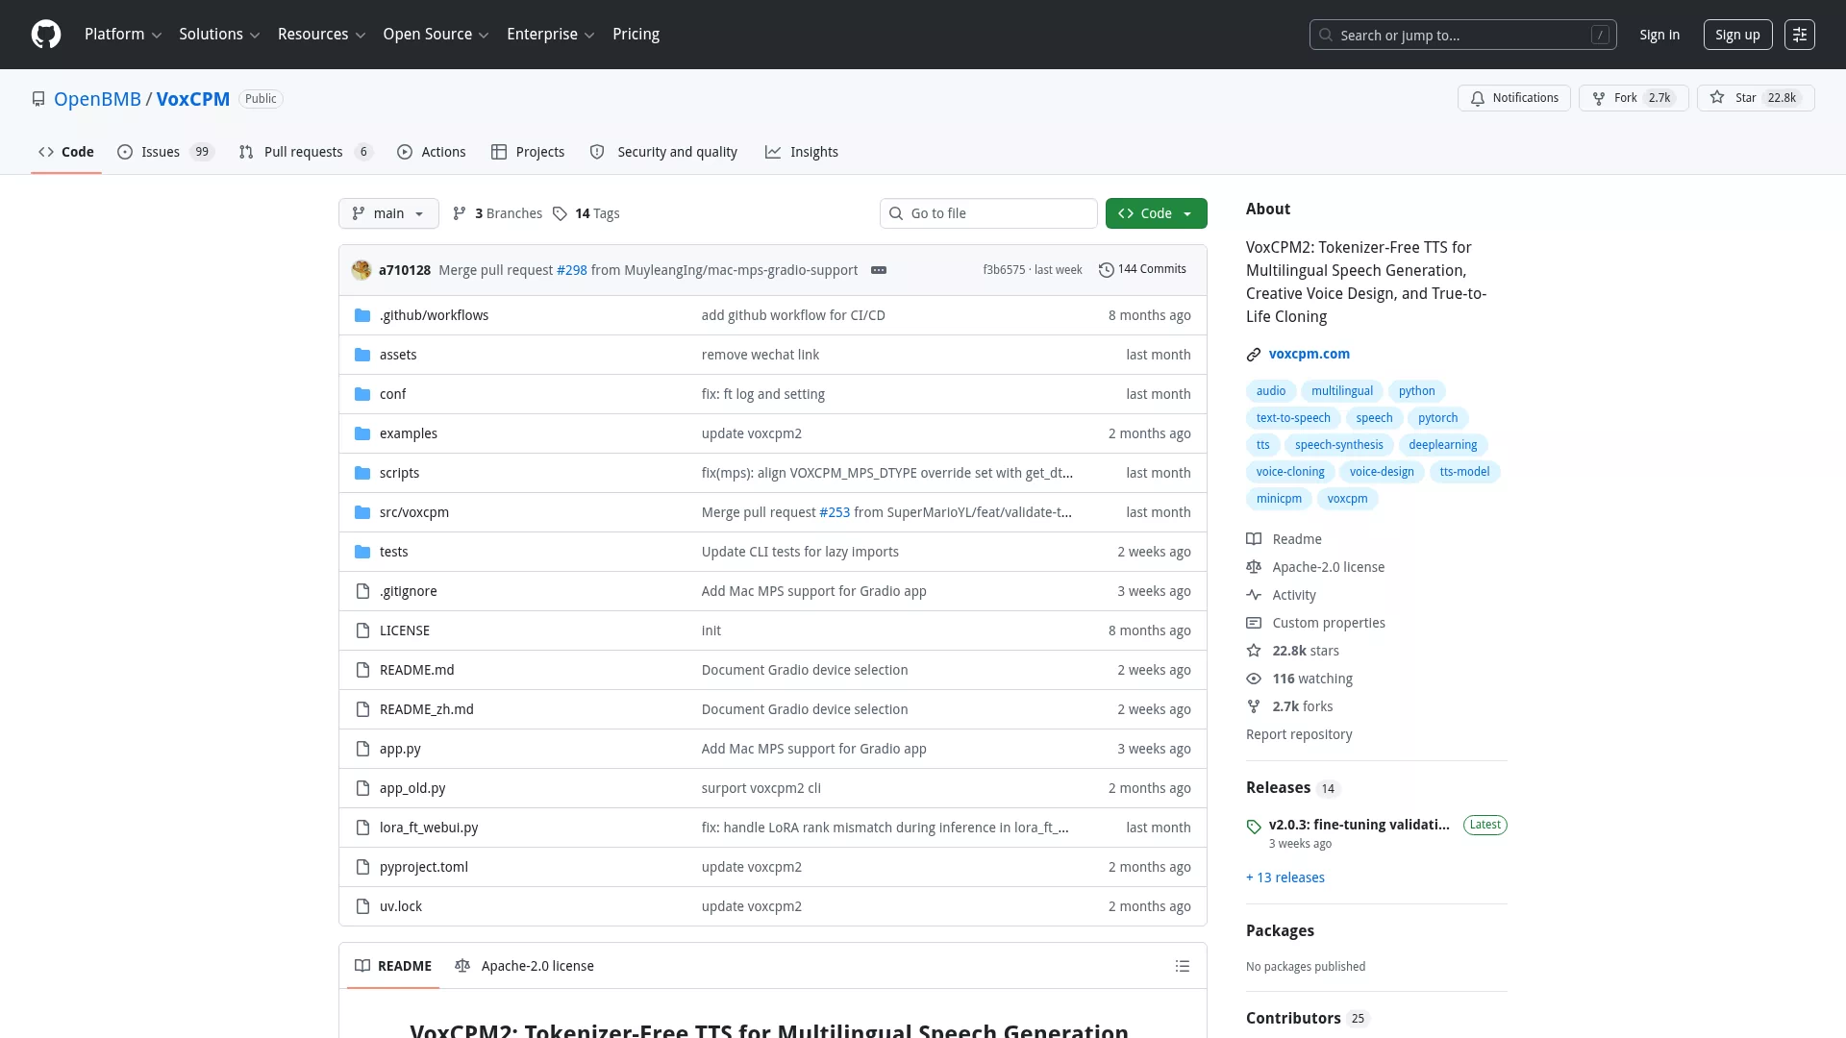Viewport: 1846px width, 1038px height.
Task: Expand the Platform menu
Action: (123, 35)
